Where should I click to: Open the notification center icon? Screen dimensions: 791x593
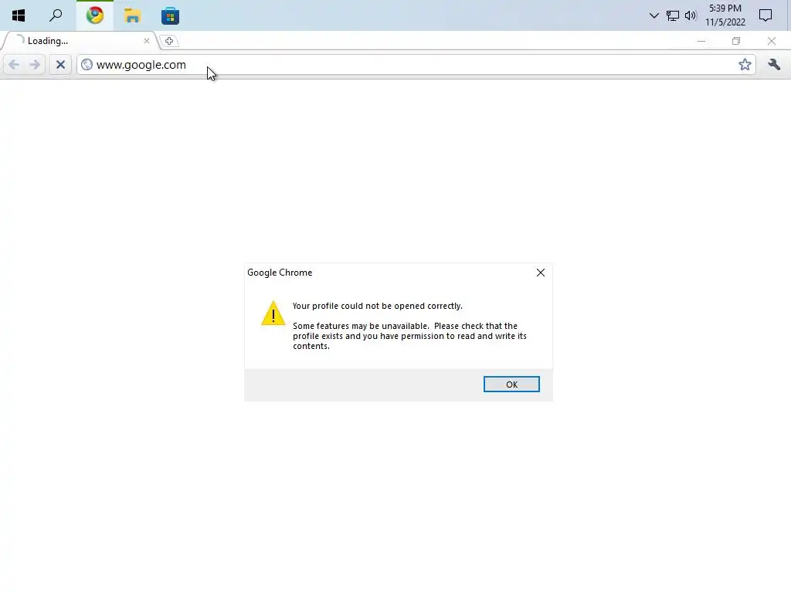click(766, 15)
